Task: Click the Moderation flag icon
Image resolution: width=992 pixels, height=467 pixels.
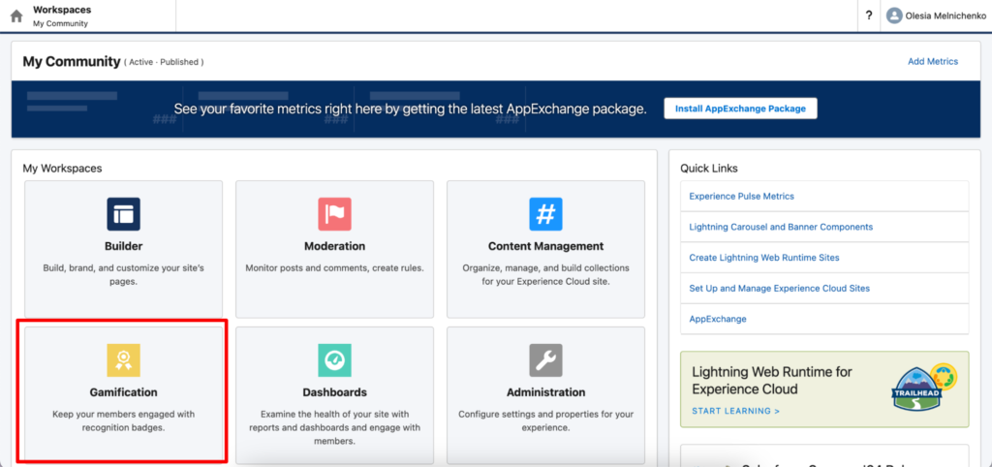Action: pos(334,214)
